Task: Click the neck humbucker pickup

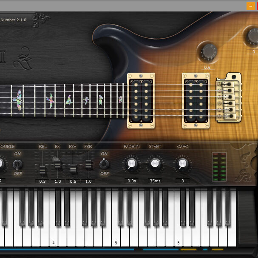Action: [141, 100]
